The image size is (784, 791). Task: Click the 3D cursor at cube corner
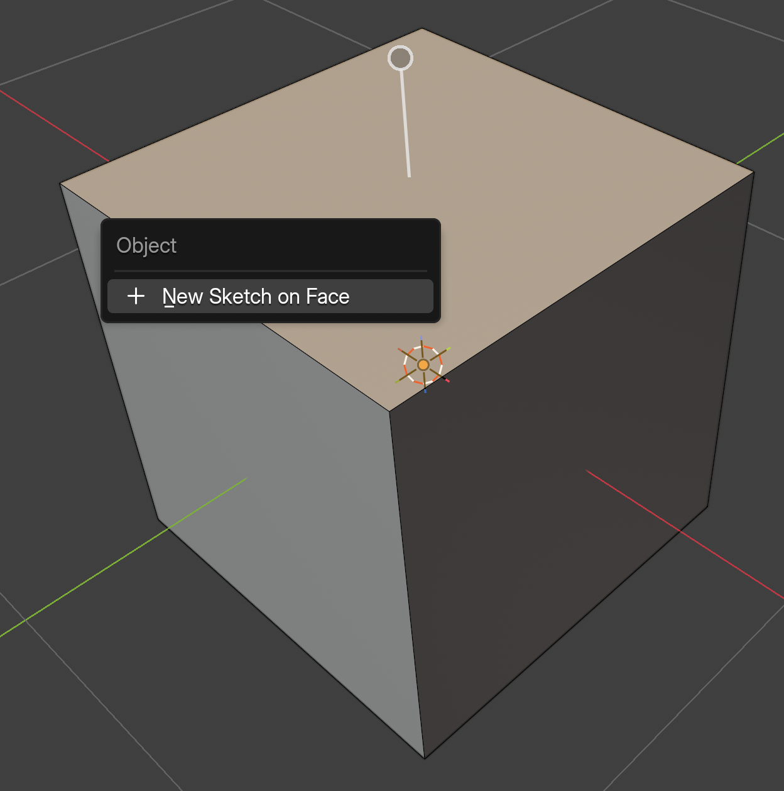pyautogui.click(x=423, y=365)
